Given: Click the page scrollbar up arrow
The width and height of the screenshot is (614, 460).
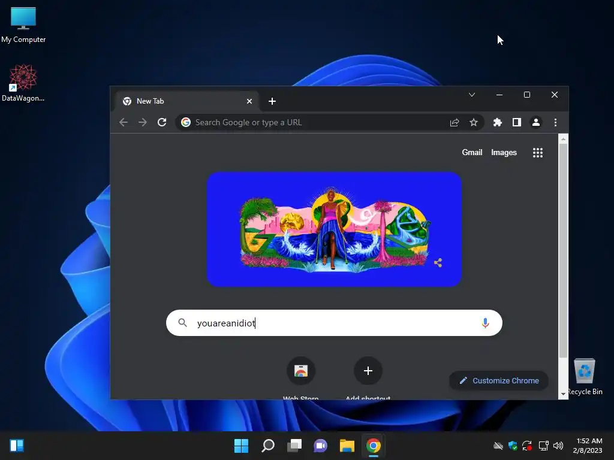Looking at the screenshot, I should click(563, 139).
